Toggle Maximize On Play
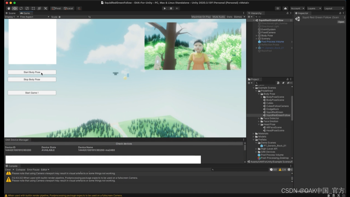 (x=201, y=17)
